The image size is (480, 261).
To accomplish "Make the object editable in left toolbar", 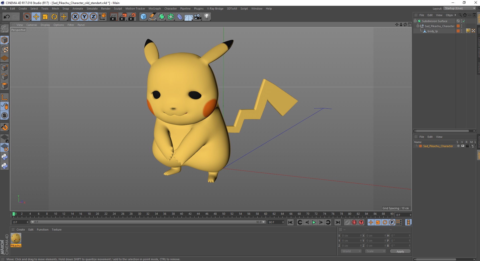I will point(5,29).
